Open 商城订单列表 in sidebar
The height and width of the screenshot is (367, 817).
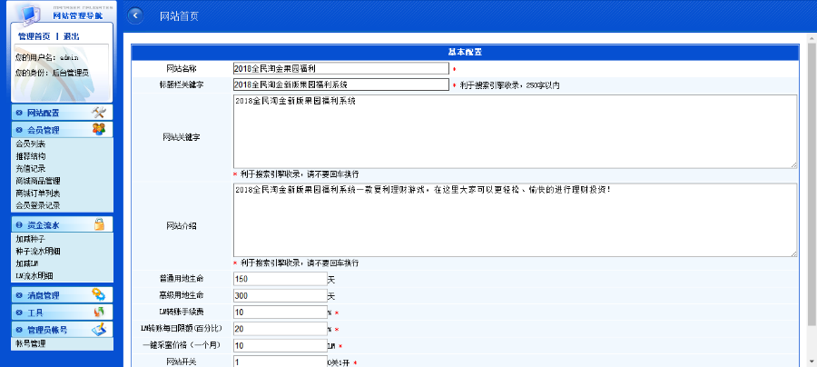(38, 193)
